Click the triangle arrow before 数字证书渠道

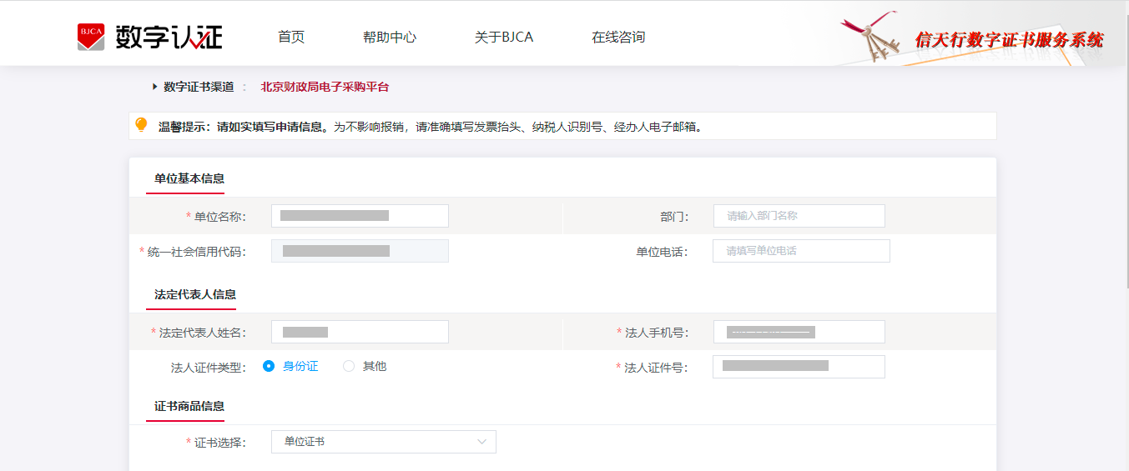155,87
